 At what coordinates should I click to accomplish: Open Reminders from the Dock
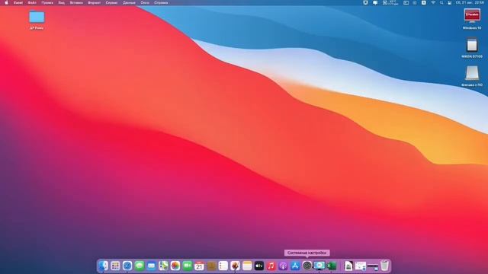[223, 266]
